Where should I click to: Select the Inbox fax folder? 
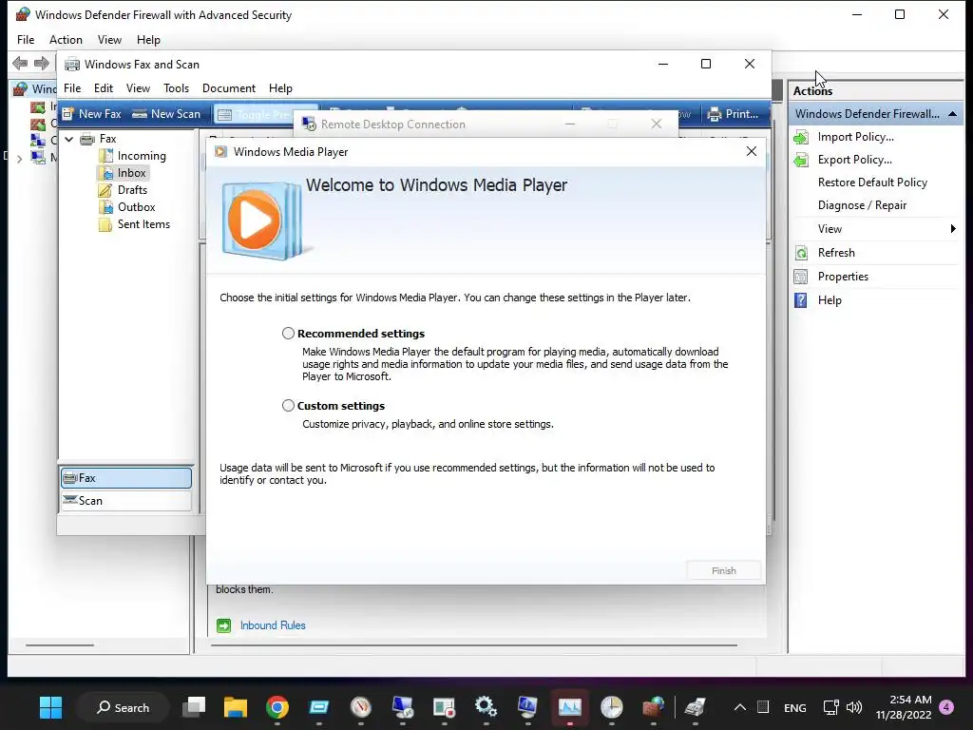point(123,173)
